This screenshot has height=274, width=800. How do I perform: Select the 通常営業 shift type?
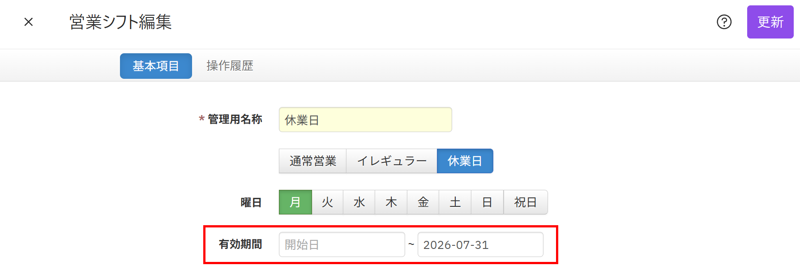click(x=312, y=161)
